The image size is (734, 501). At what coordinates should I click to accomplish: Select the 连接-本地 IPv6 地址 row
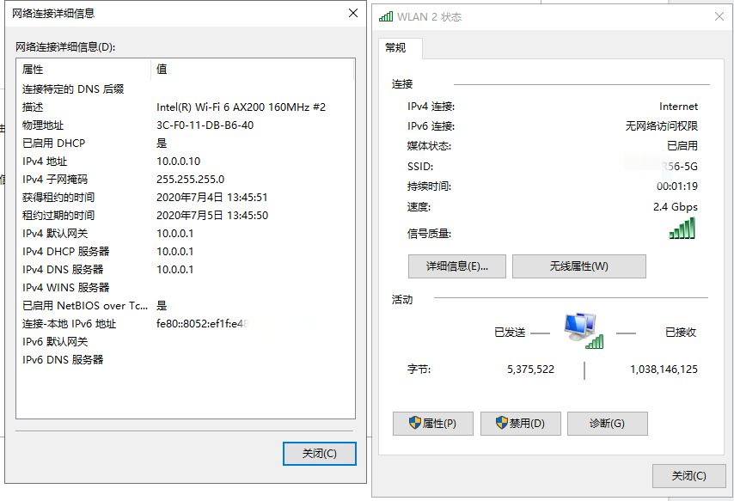tap(186, 323)
